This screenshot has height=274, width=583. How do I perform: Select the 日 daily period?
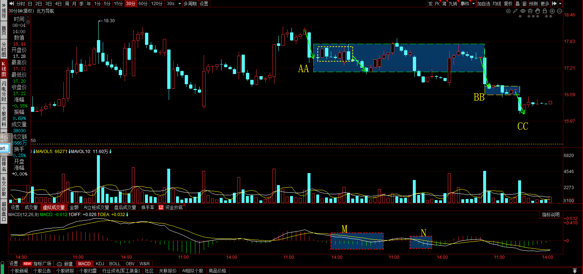(30, 3)
